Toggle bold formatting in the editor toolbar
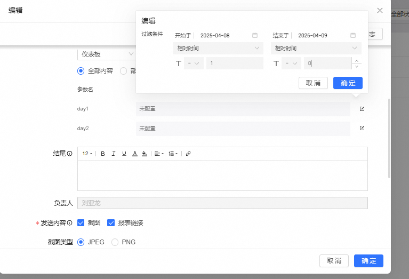This screenshot has width=409, height=279. point(103,154)
